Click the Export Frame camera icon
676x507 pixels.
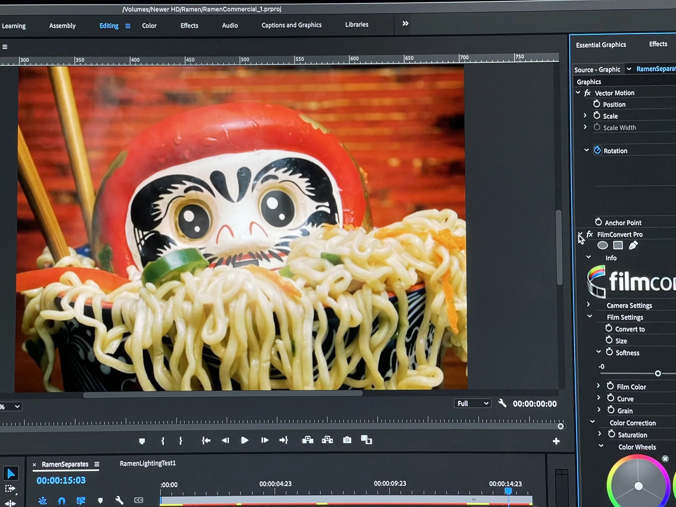pyautogui.click(x=347, y=440)
